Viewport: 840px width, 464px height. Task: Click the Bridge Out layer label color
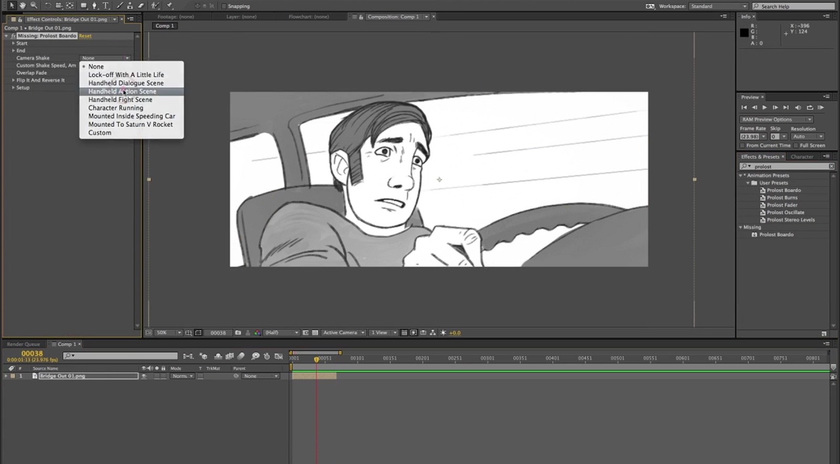[x=13, y=376]
